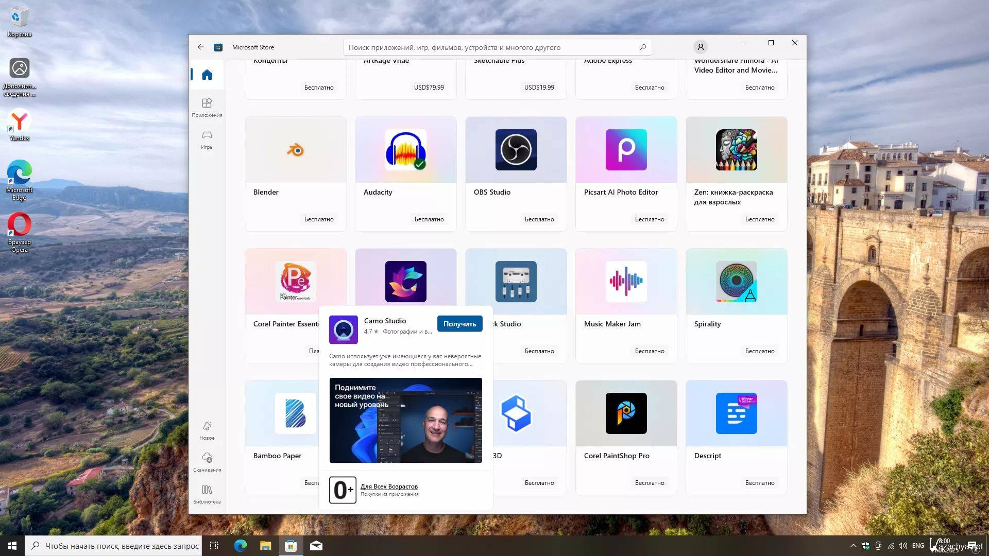Open the Camo Studio promo screenshot

point(405,420)
